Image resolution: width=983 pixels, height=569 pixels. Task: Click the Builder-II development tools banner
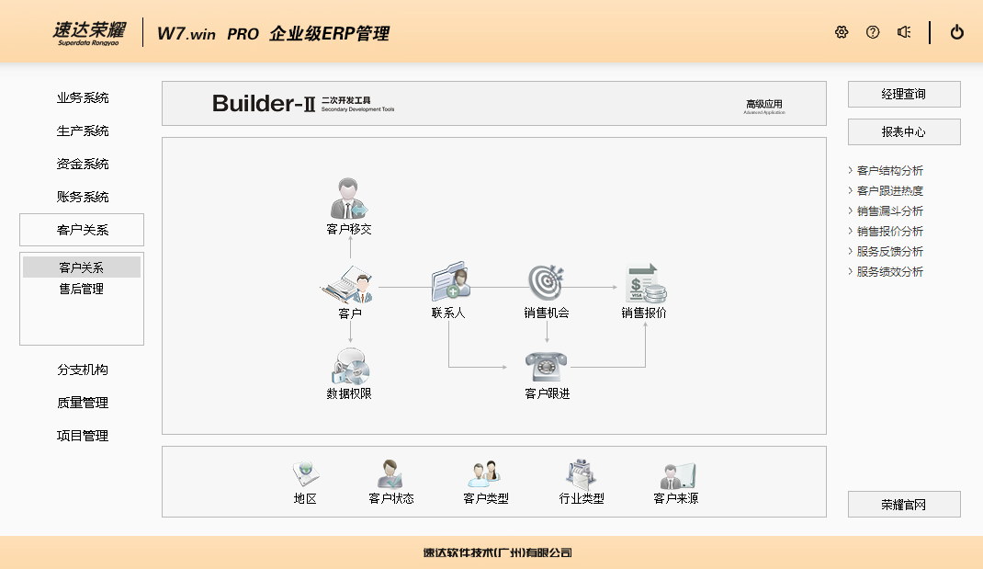click(493, 104)
